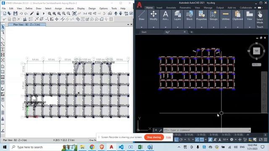Open new drawing tab with plus button

point(192,32)
